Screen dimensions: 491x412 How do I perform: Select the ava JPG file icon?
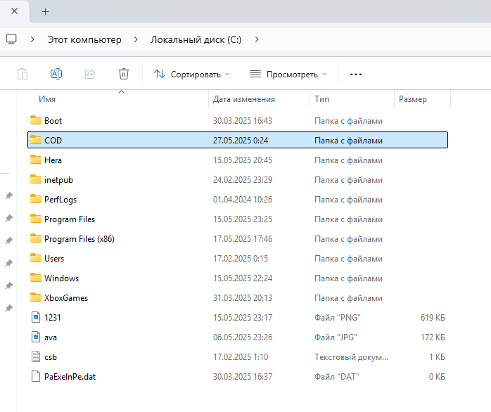tap(36, 337)
